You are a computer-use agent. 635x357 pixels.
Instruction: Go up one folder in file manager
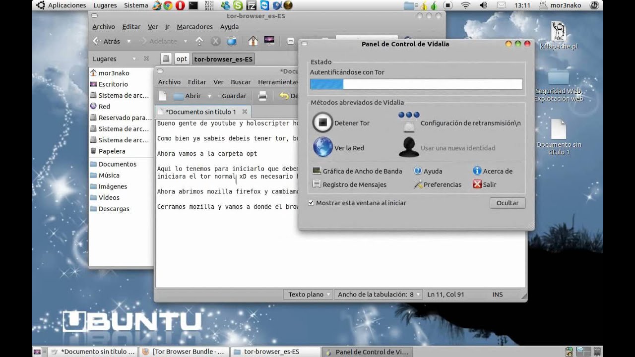(x=199, y=41)
